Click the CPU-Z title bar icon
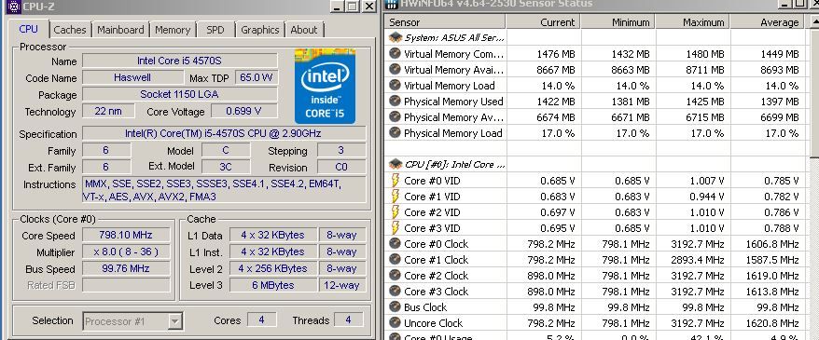Viewport: 819px width, 340px height. [x=13, y=7]
